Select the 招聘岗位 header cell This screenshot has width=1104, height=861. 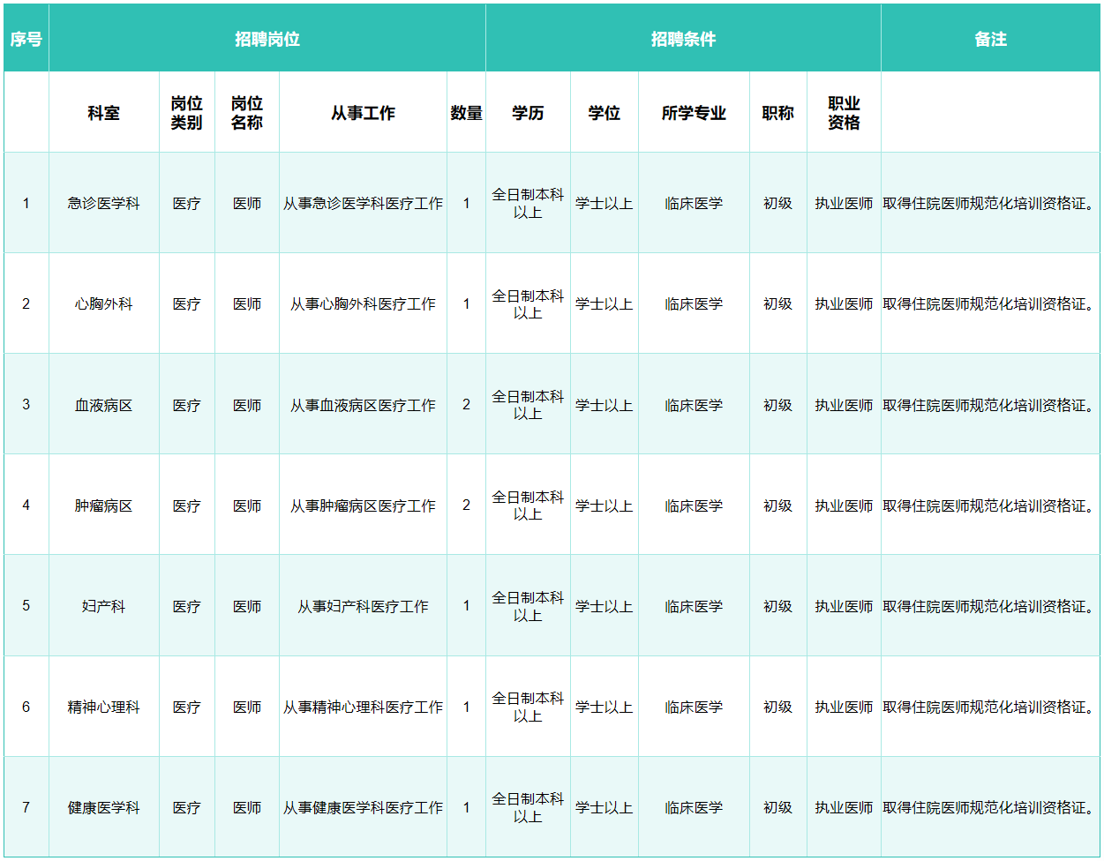pos(267,39)
